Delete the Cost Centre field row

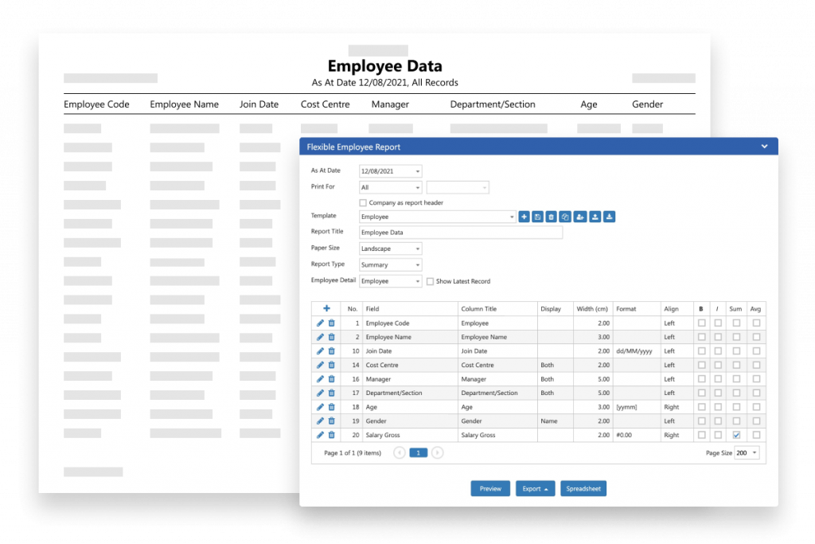[332, 365]
